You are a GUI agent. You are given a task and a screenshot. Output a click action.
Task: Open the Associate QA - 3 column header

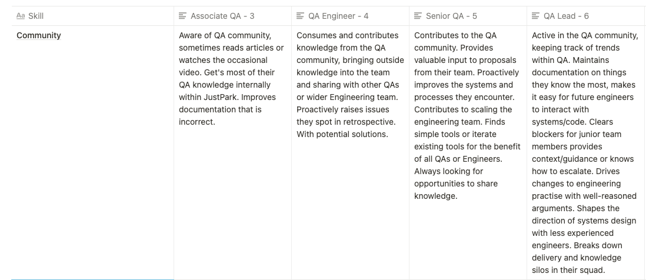click(x=222, y=16)
